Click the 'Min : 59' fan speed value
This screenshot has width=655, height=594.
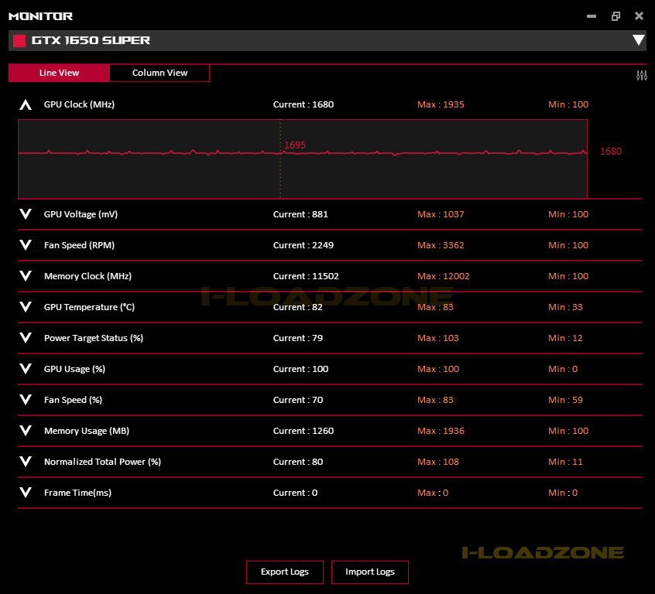(565, 399)
